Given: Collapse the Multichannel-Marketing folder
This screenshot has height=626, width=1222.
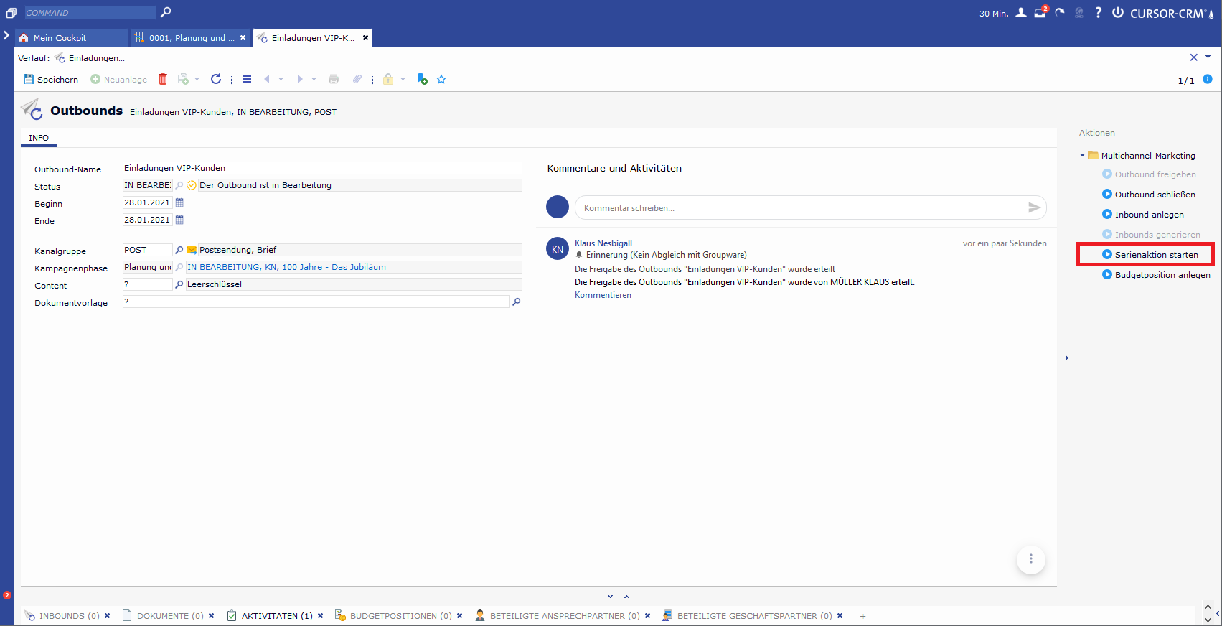Looking at the screenshot, I should click(x=1083, y=155).
